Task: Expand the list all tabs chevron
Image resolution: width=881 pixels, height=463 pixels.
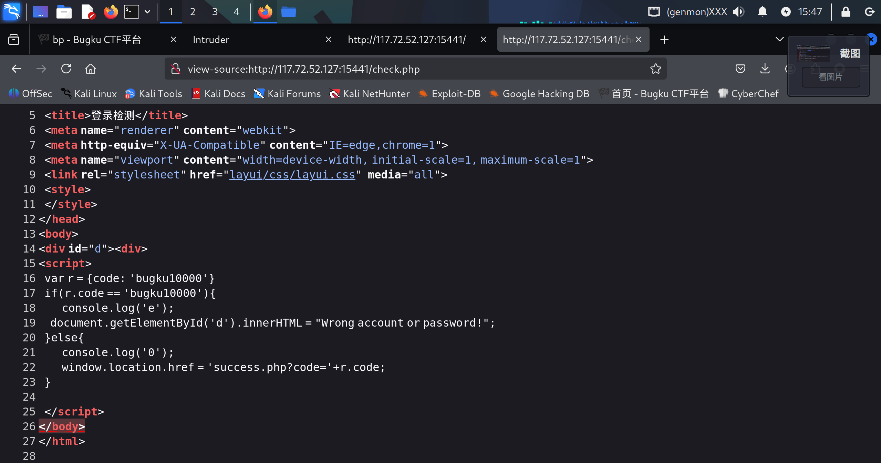Action: (x=779, y=40)
